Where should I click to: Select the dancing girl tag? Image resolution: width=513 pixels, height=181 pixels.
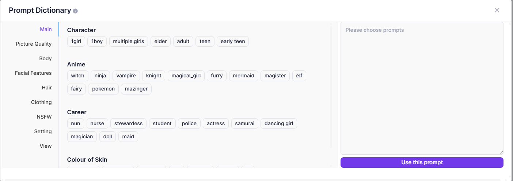[279, 123]
